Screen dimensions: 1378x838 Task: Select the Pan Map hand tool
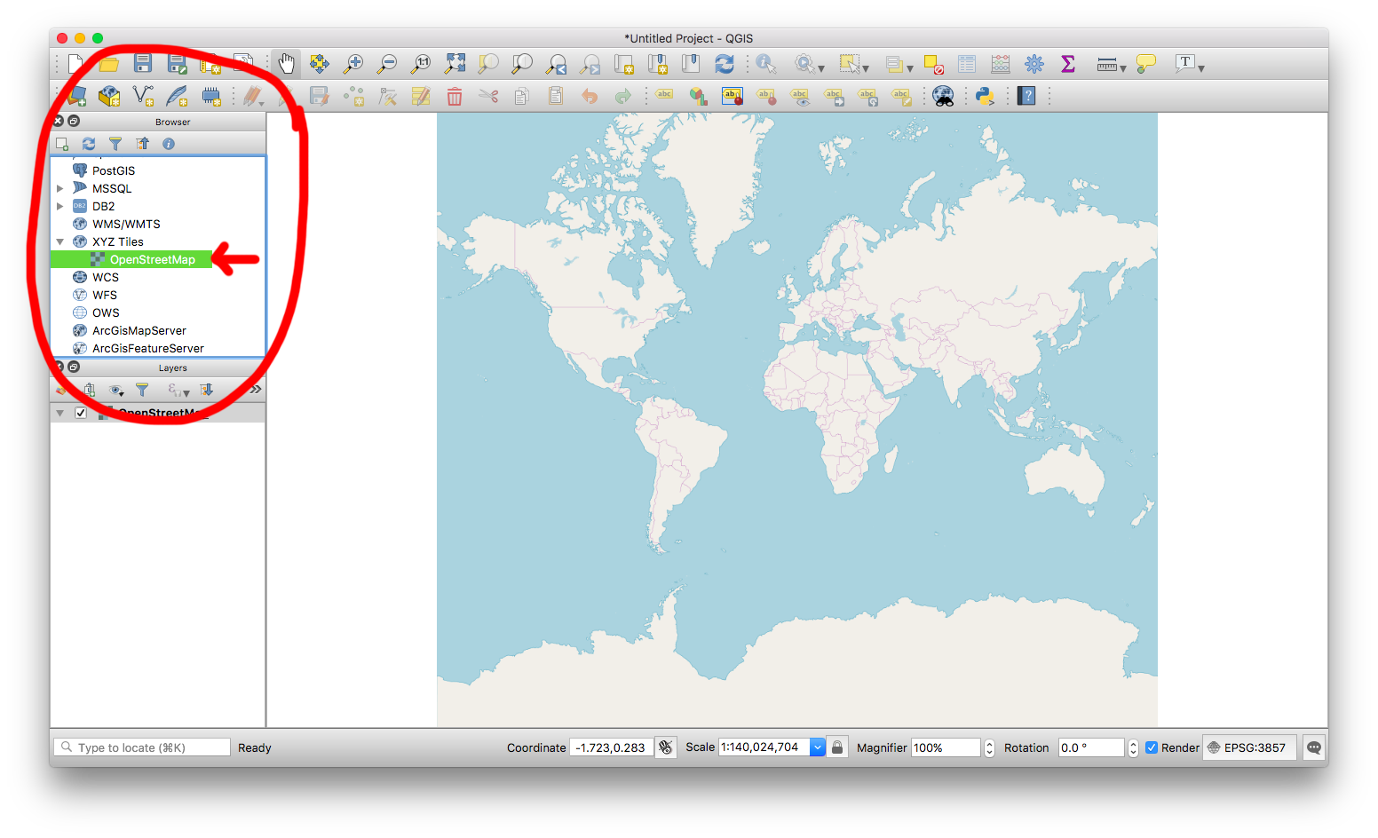coord(286,63)
